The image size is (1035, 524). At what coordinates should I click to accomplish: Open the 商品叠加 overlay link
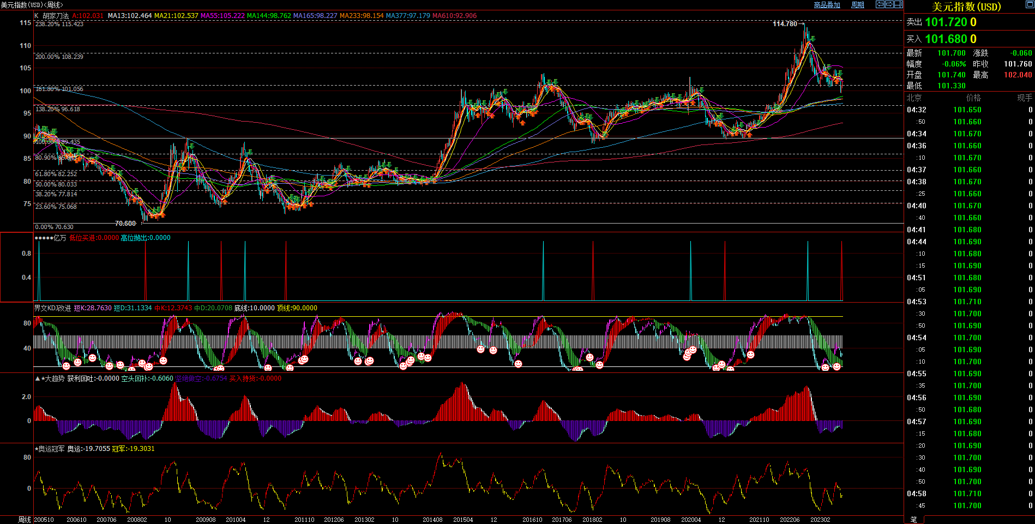(827, 5)
